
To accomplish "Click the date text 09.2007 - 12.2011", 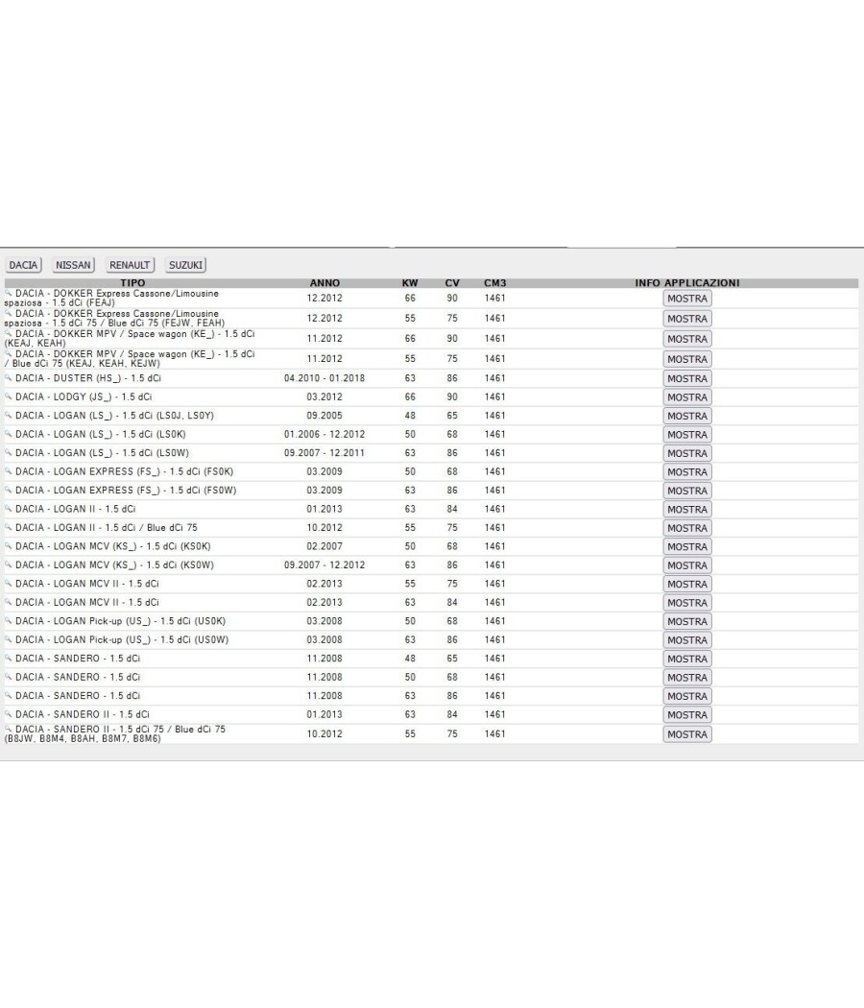I will [x=324, y=452].
